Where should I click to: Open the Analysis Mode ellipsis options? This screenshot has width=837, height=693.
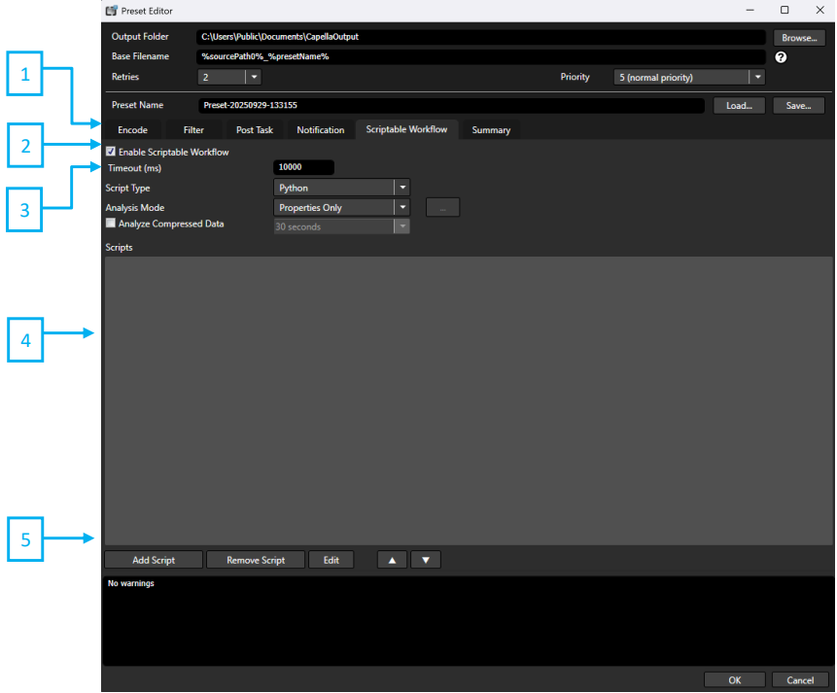pyautogui.click(x=442, y=206)
